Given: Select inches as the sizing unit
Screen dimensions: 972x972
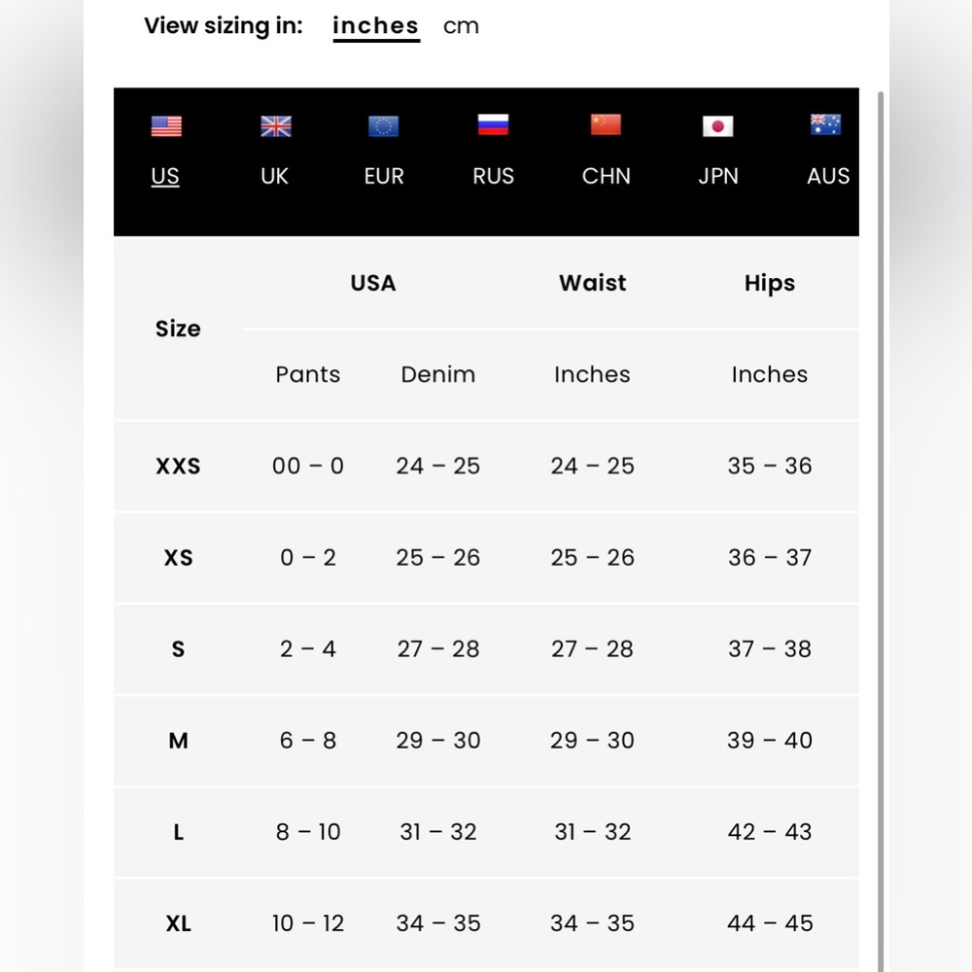Looking at the screenshot, I should (x=375, y=26).
